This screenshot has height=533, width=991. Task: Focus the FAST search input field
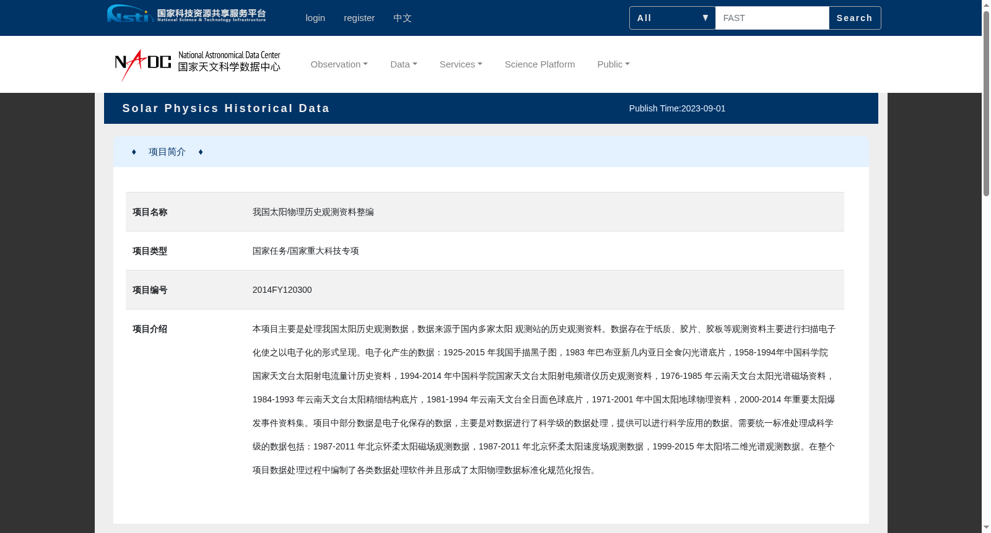pos(772,18)
